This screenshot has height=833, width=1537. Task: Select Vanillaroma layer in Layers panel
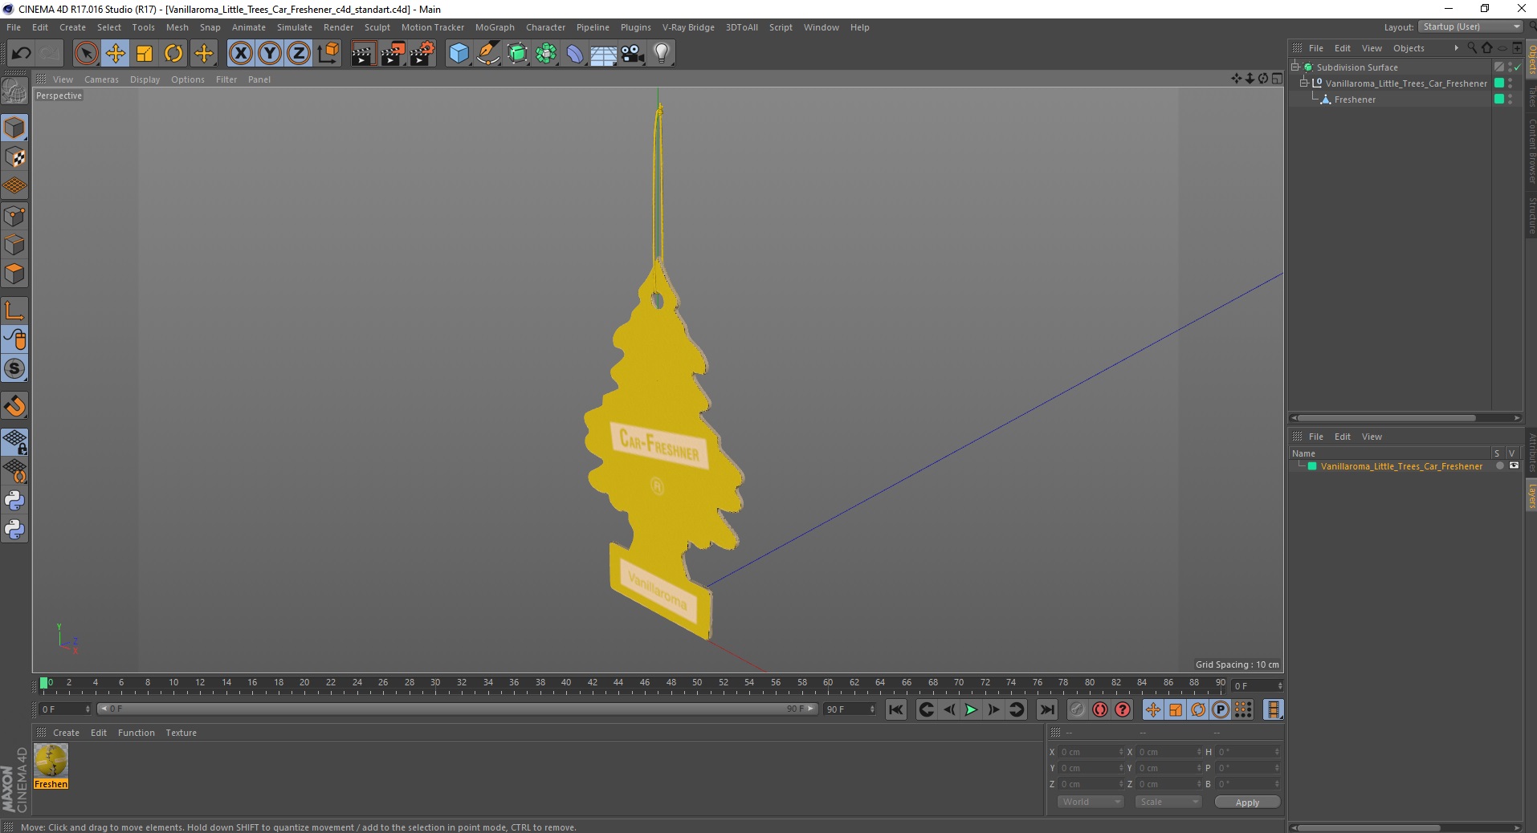(x=1401, y=466)
